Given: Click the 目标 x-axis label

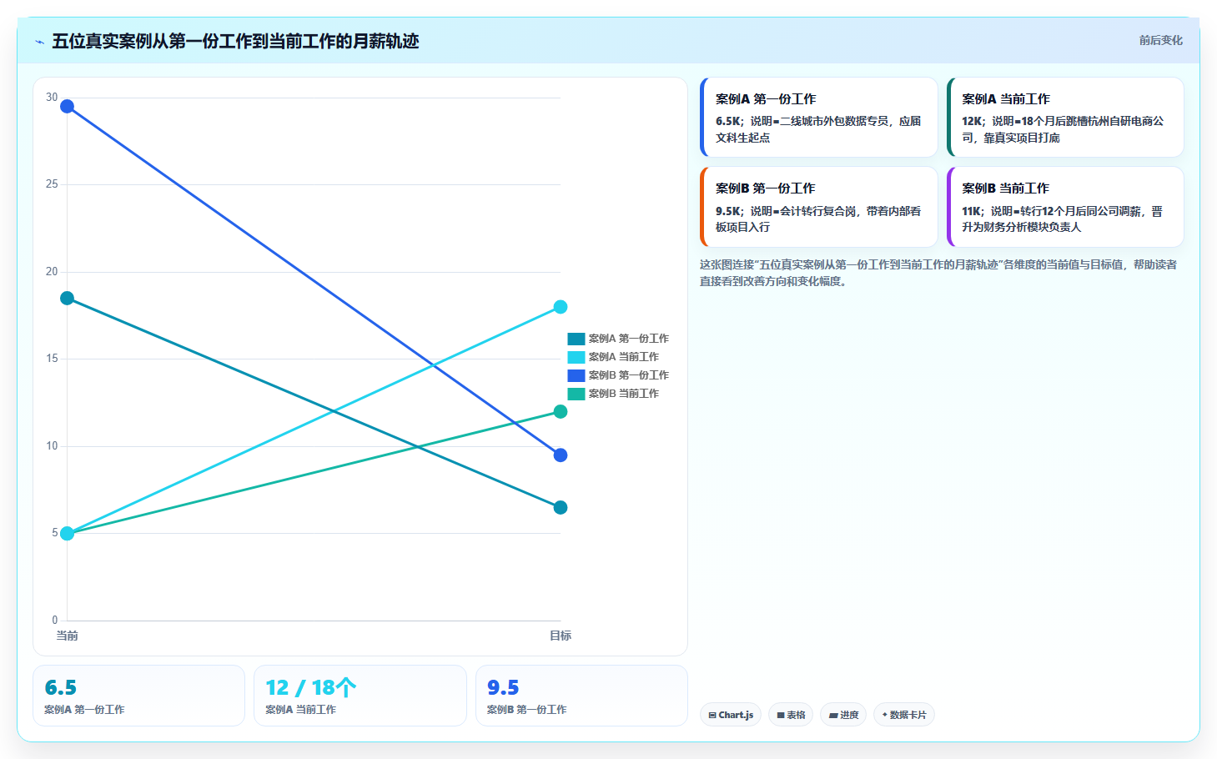Looking at the screenshot, I should pyautogui.click(x=561, y=636).
